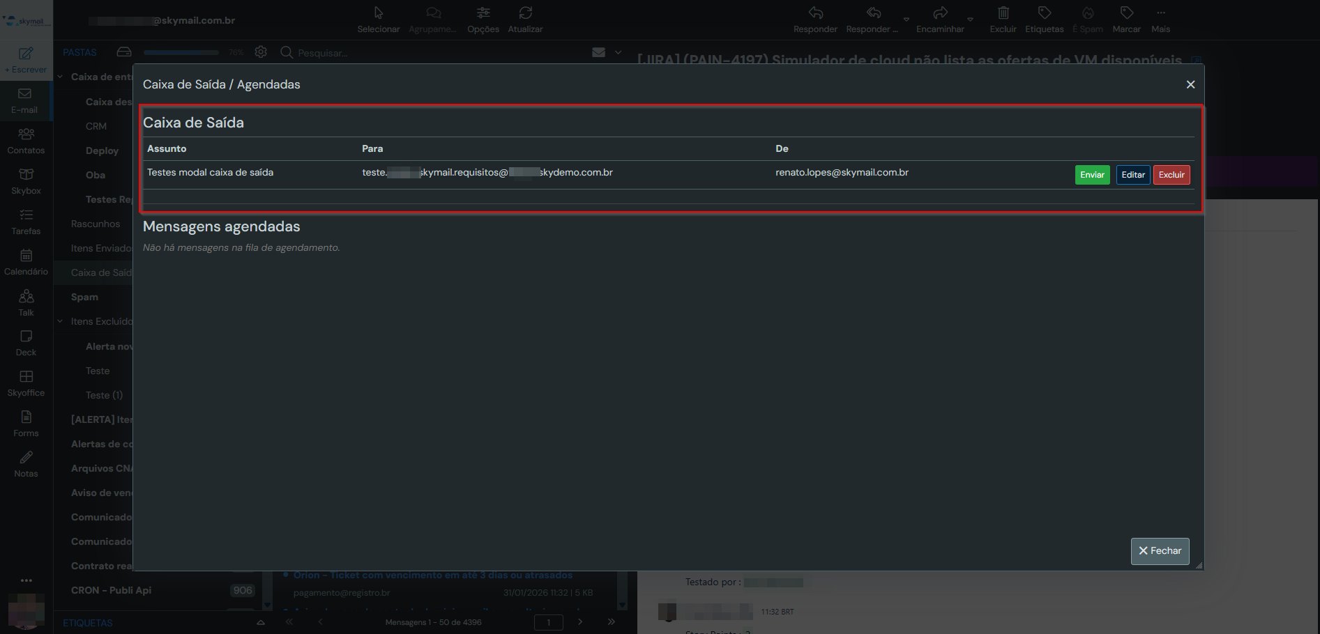1320x634 pixels.
Task: Delete outbox message with Excluir button
Action: pyautogui.click(x=1171, y=175)
